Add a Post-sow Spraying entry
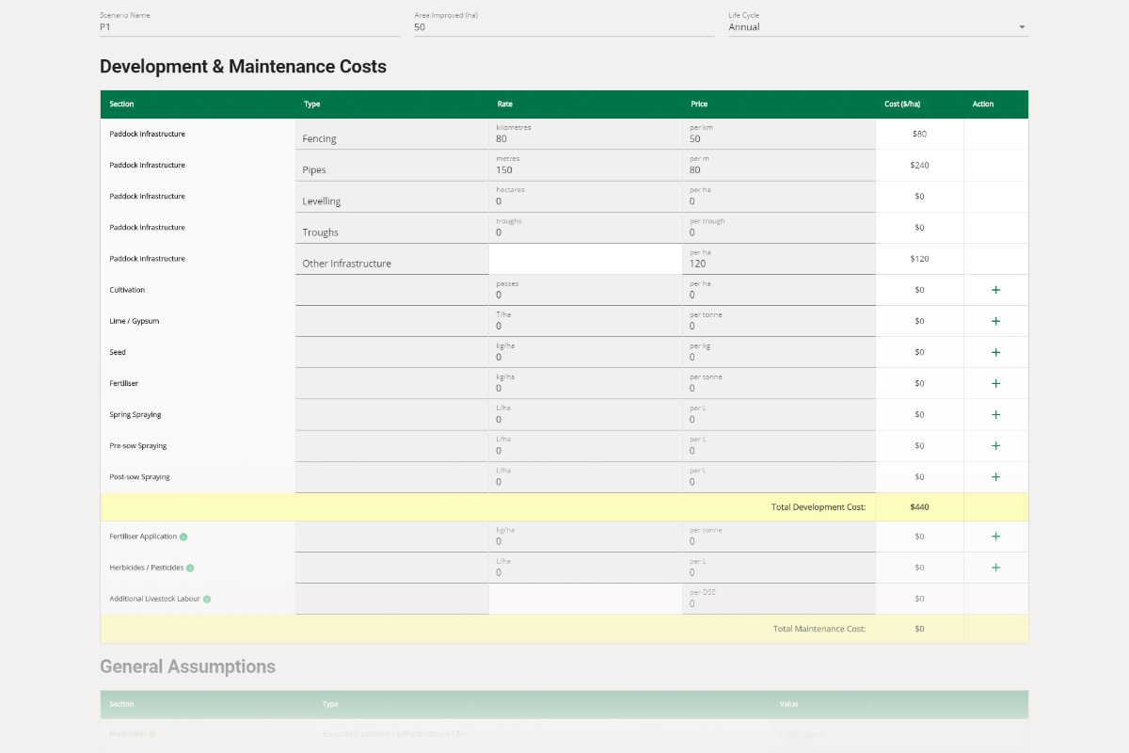This screenshot has width=1129, height=753. click(995, 476)
